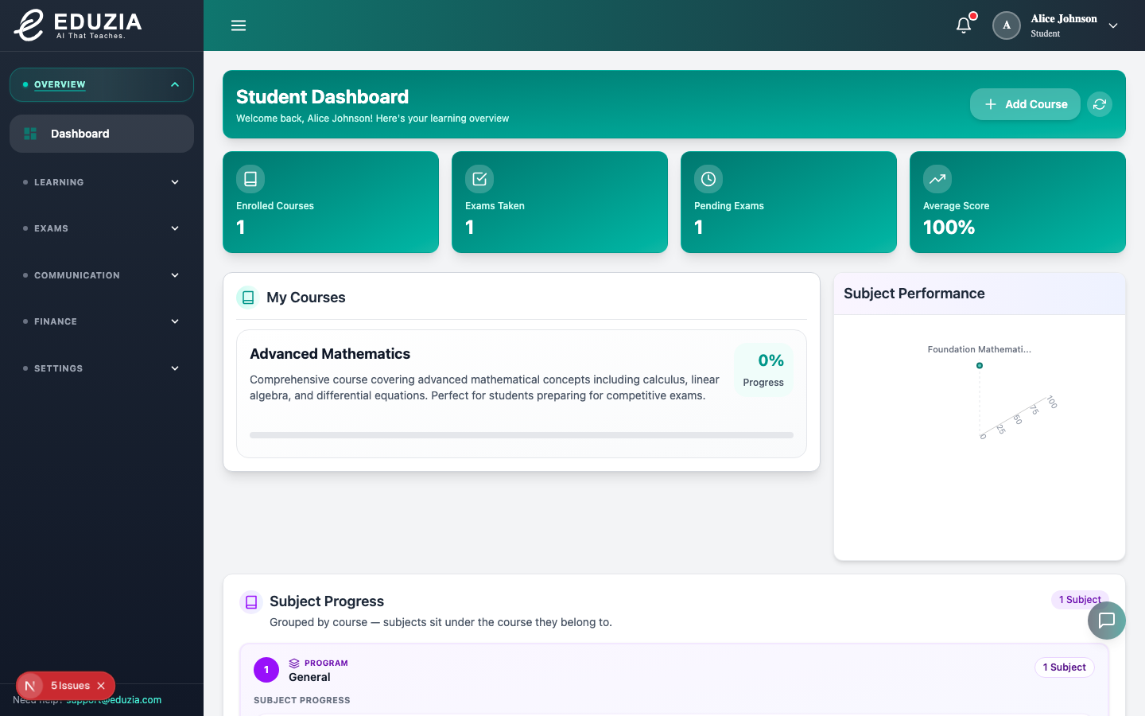The image size is (1145, 716).
Task: Click the Advanced Mathematics progress bar
Action: click(522, 435)
